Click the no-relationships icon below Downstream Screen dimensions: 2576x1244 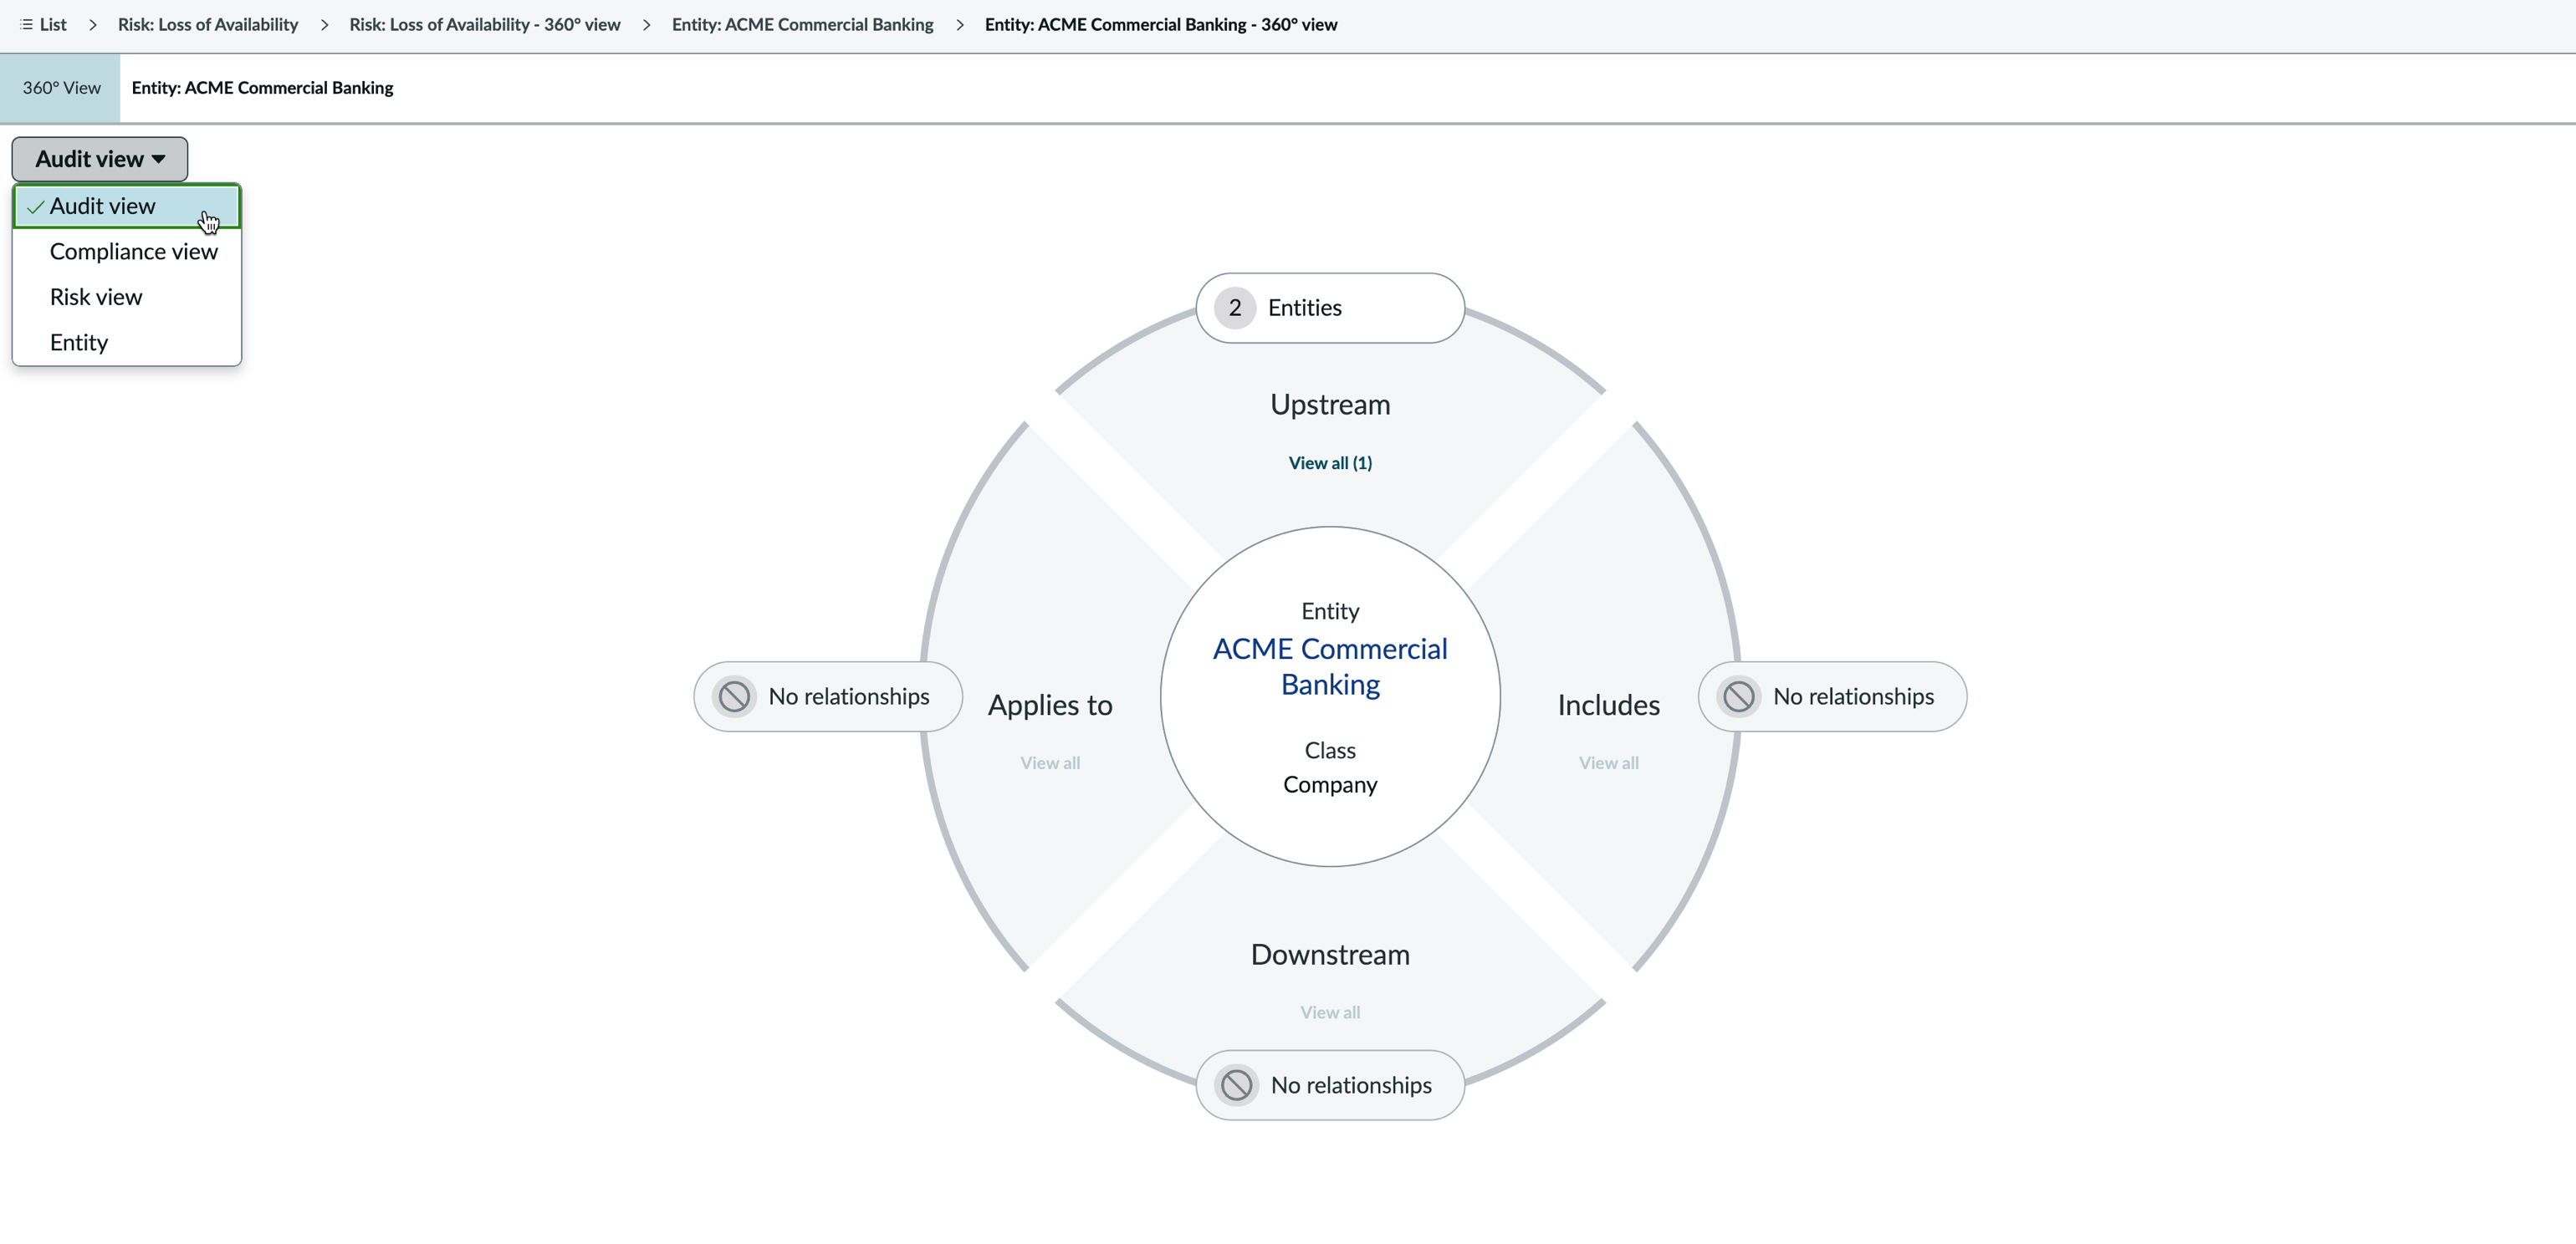pyautogui.click(x=1236, y=1085)
